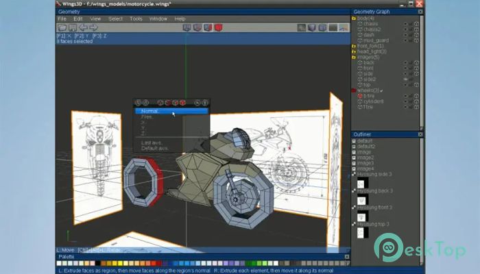The width and height of the screenshot is (480, 274).
Task: Click image icon beside Hyosung side 3
Action: 354,174
